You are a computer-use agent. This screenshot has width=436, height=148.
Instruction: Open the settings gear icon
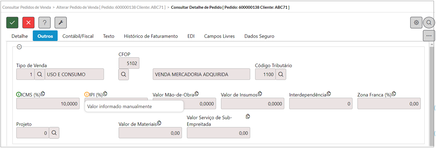click(416, 23)
